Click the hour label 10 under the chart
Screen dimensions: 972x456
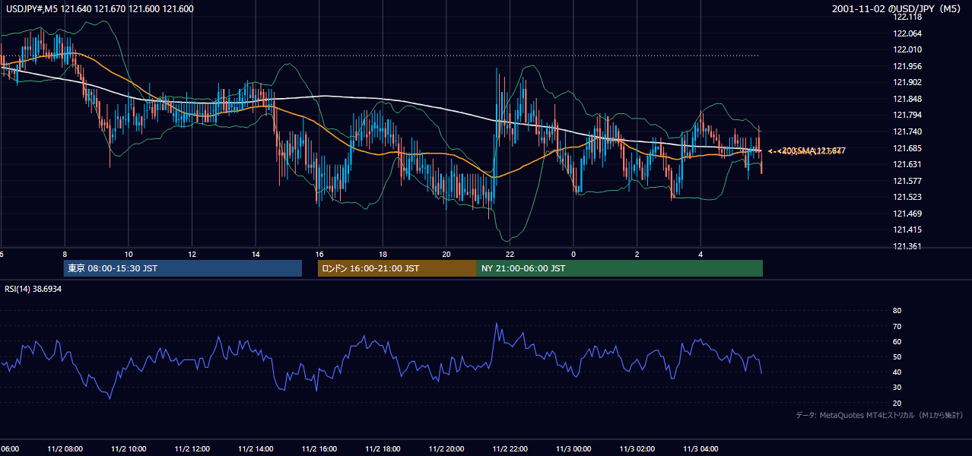(x=129, y=255)
